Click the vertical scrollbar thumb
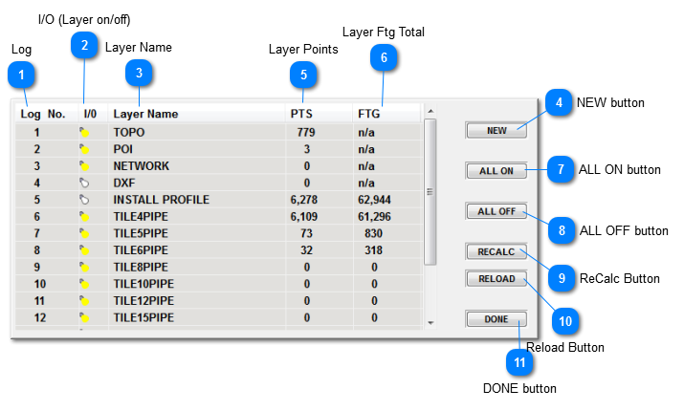684x411 pixels. point(430,192)
